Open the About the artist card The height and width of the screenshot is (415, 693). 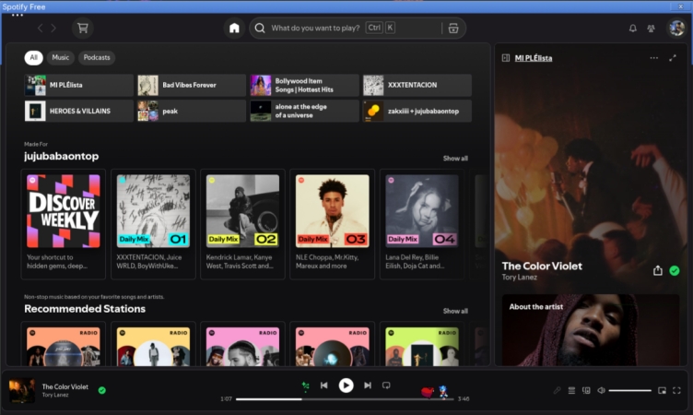591,330
